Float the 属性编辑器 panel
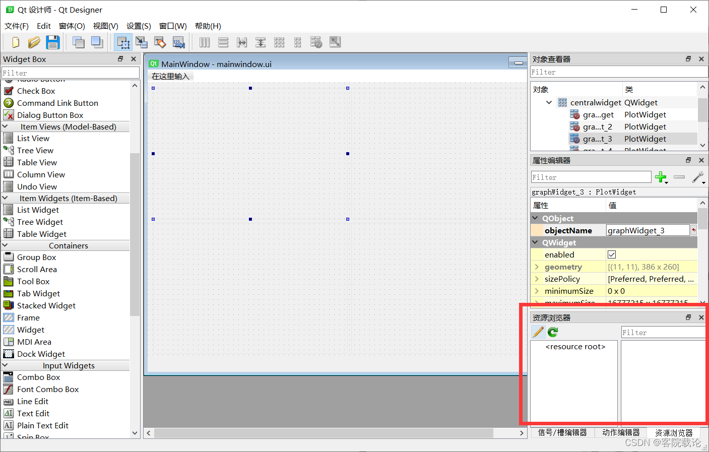 click(688, 160)
